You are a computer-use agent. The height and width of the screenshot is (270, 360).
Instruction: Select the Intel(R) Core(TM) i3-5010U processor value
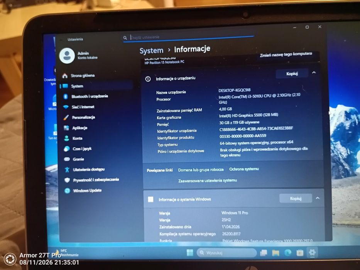coord(259,98)
